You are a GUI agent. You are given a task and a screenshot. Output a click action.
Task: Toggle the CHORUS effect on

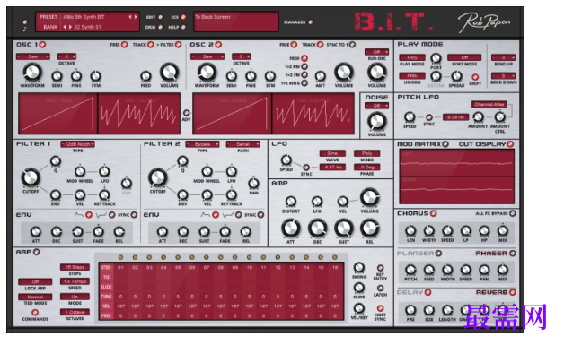(x=434, y=213)
